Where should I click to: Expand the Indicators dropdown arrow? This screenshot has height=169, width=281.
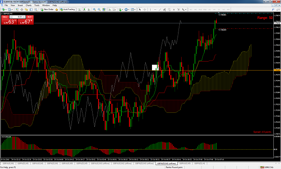[122, 9]
